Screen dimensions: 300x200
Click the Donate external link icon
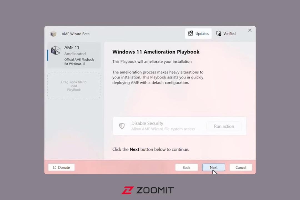pyautogui.click(x=54, y=167)
